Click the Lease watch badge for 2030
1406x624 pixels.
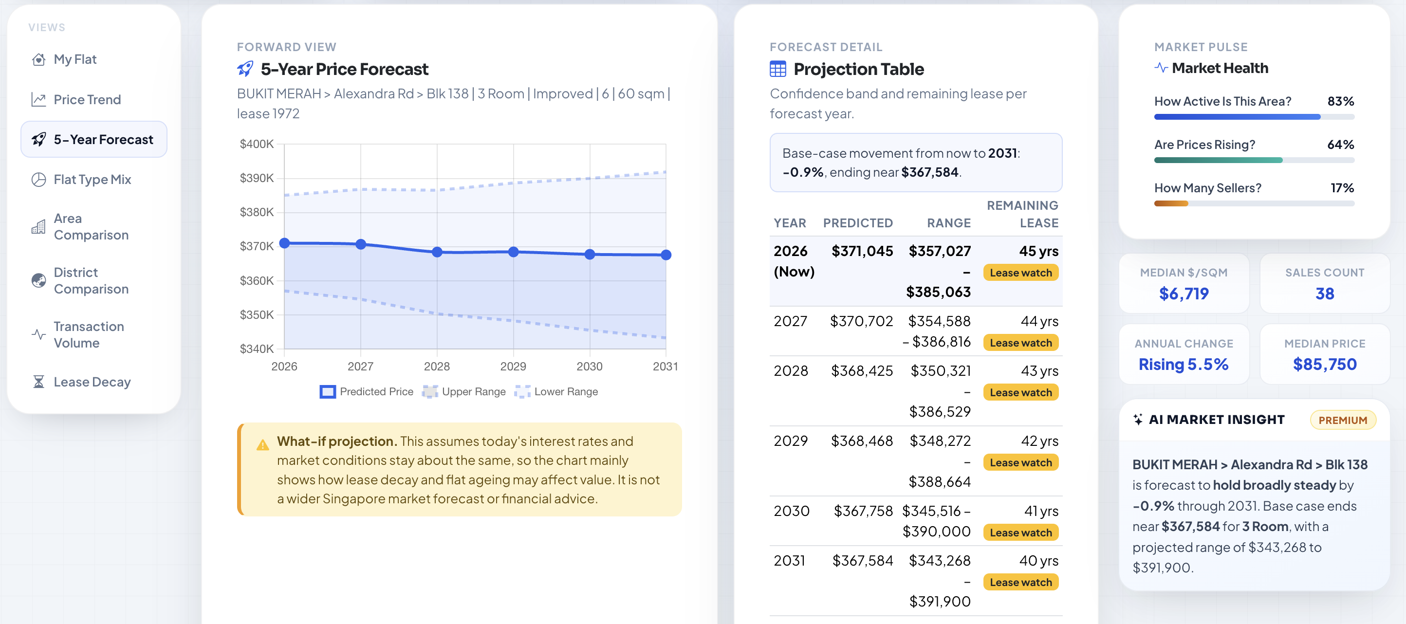tap(1020, 532)
